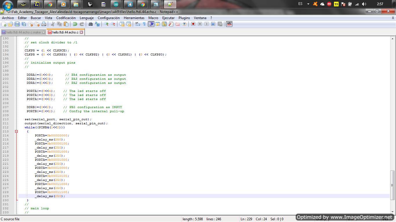
Task: Cut selection with the scissors icon
Action: coord(52,24)
